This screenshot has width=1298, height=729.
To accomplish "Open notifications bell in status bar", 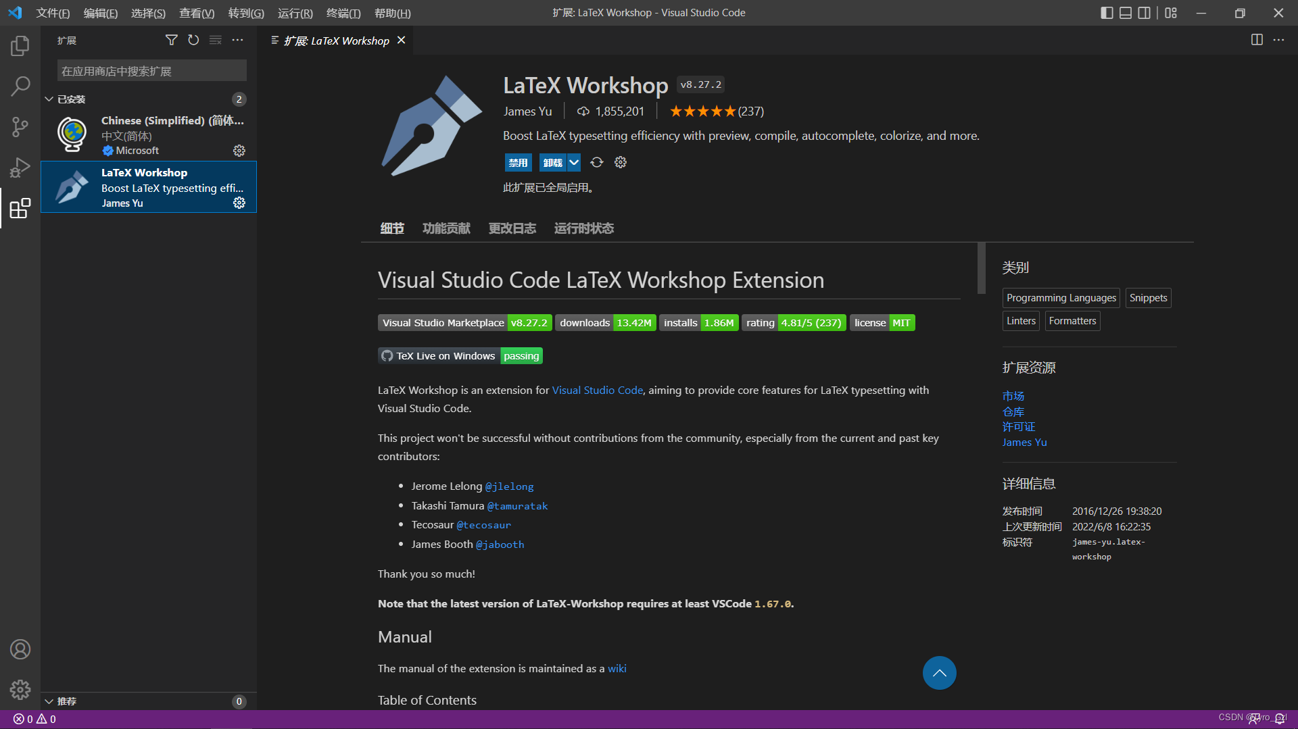I will (1280, 719).
